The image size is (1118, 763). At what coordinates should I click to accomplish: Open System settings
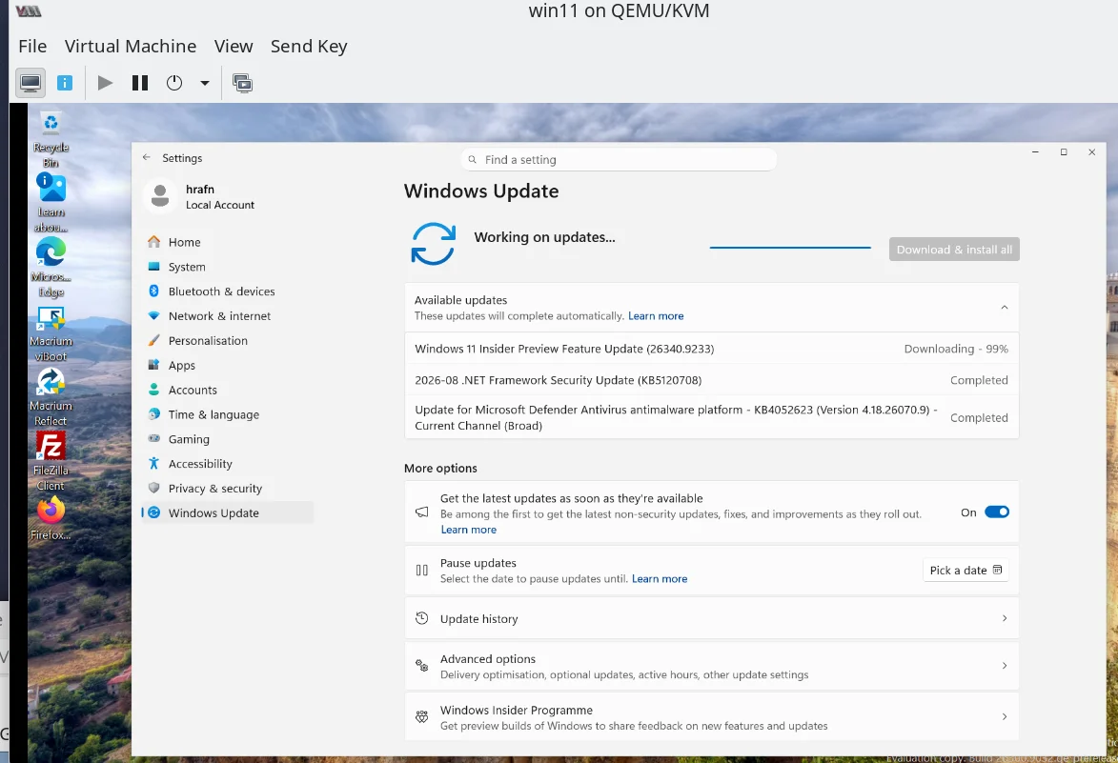coord(228,267)
